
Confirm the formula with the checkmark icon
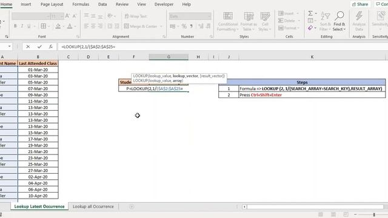click(x=39, y=47)
